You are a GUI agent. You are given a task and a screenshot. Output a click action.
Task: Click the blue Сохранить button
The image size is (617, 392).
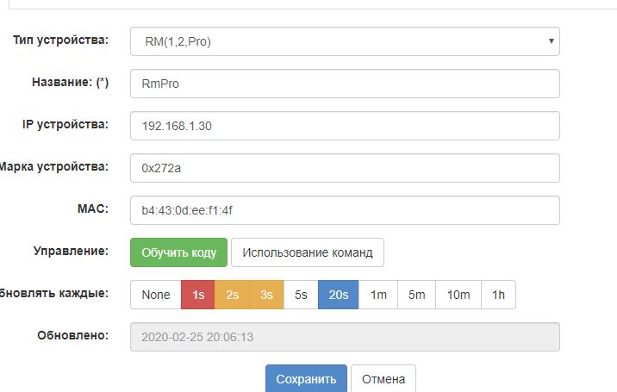tap(306, 378)
